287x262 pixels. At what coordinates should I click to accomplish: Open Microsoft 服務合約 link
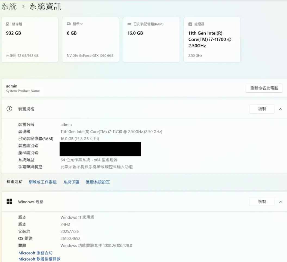click(36, 253)
